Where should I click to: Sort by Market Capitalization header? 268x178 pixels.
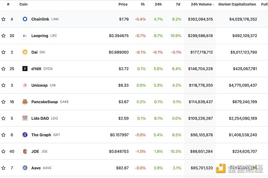237,4
